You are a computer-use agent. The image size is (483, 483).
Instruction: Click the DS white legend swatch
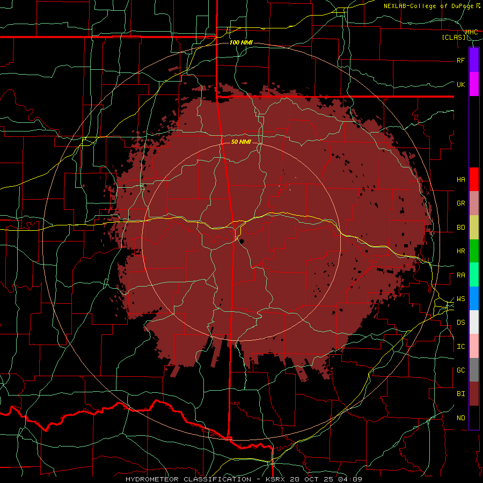pyautogui.click(x=474, y=322)
